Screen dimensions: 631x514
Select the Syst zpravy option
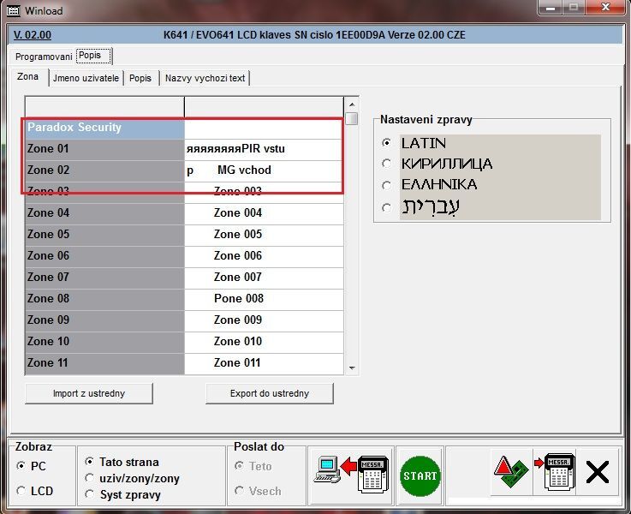[89, 494]
